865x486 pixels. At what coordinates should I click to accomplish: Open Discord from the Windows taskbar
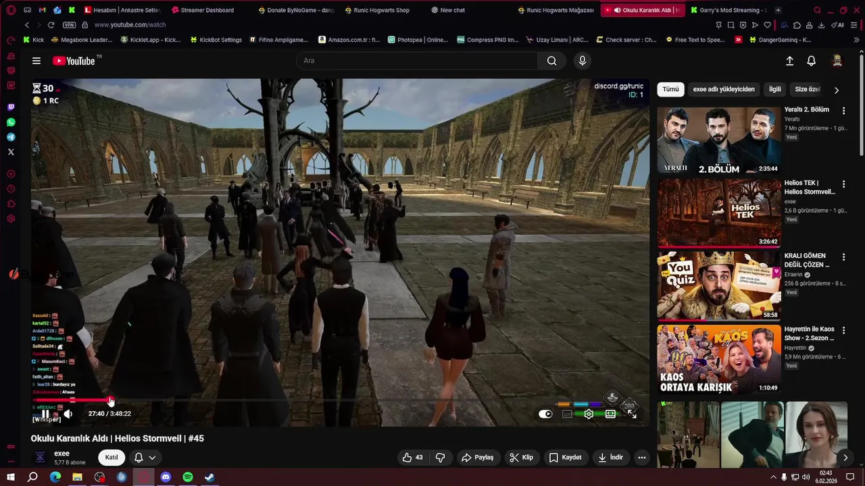point(166,477)
